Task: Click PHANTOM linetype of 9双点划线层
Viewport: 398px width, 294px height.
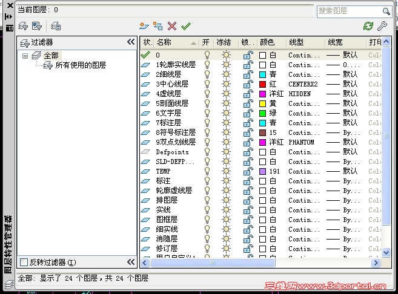Action: pos(301,142)
